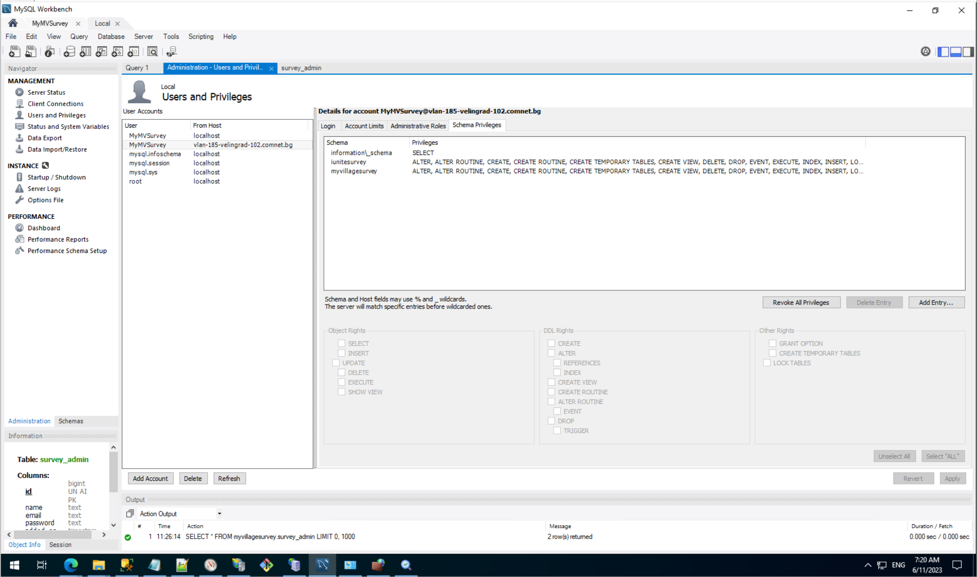Click reconnect to DBMS toolbar icon
This screenshot has height=577, width=977.
[x=171, y=52]
